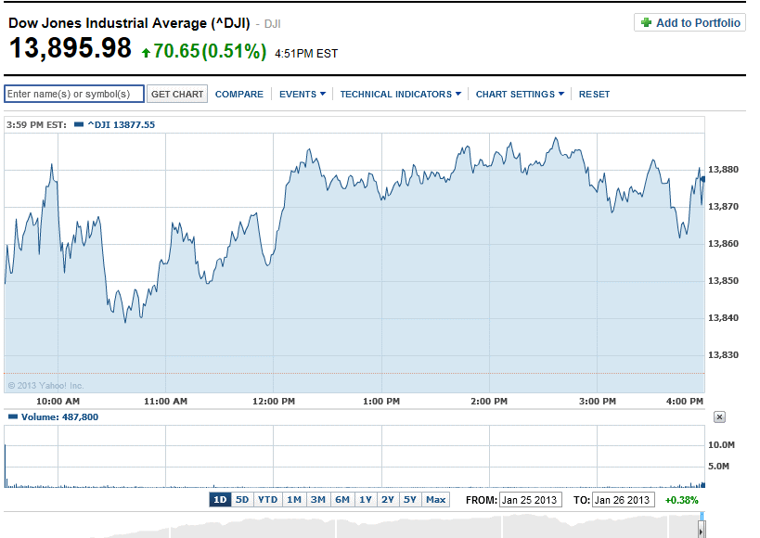This screenshot has height=538, width=760.
Task: Choose the 6M time range
Action: click(x=342, y=499)
